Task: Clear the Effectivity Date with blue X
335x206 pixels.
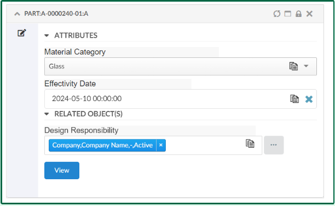Action: click(309, 99)
